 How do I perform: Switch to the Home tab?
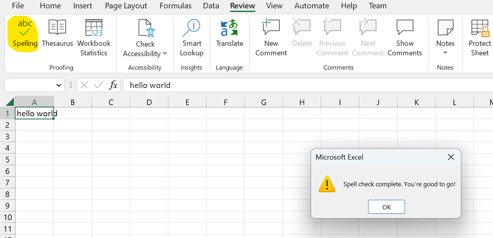[x=51, y=6]
